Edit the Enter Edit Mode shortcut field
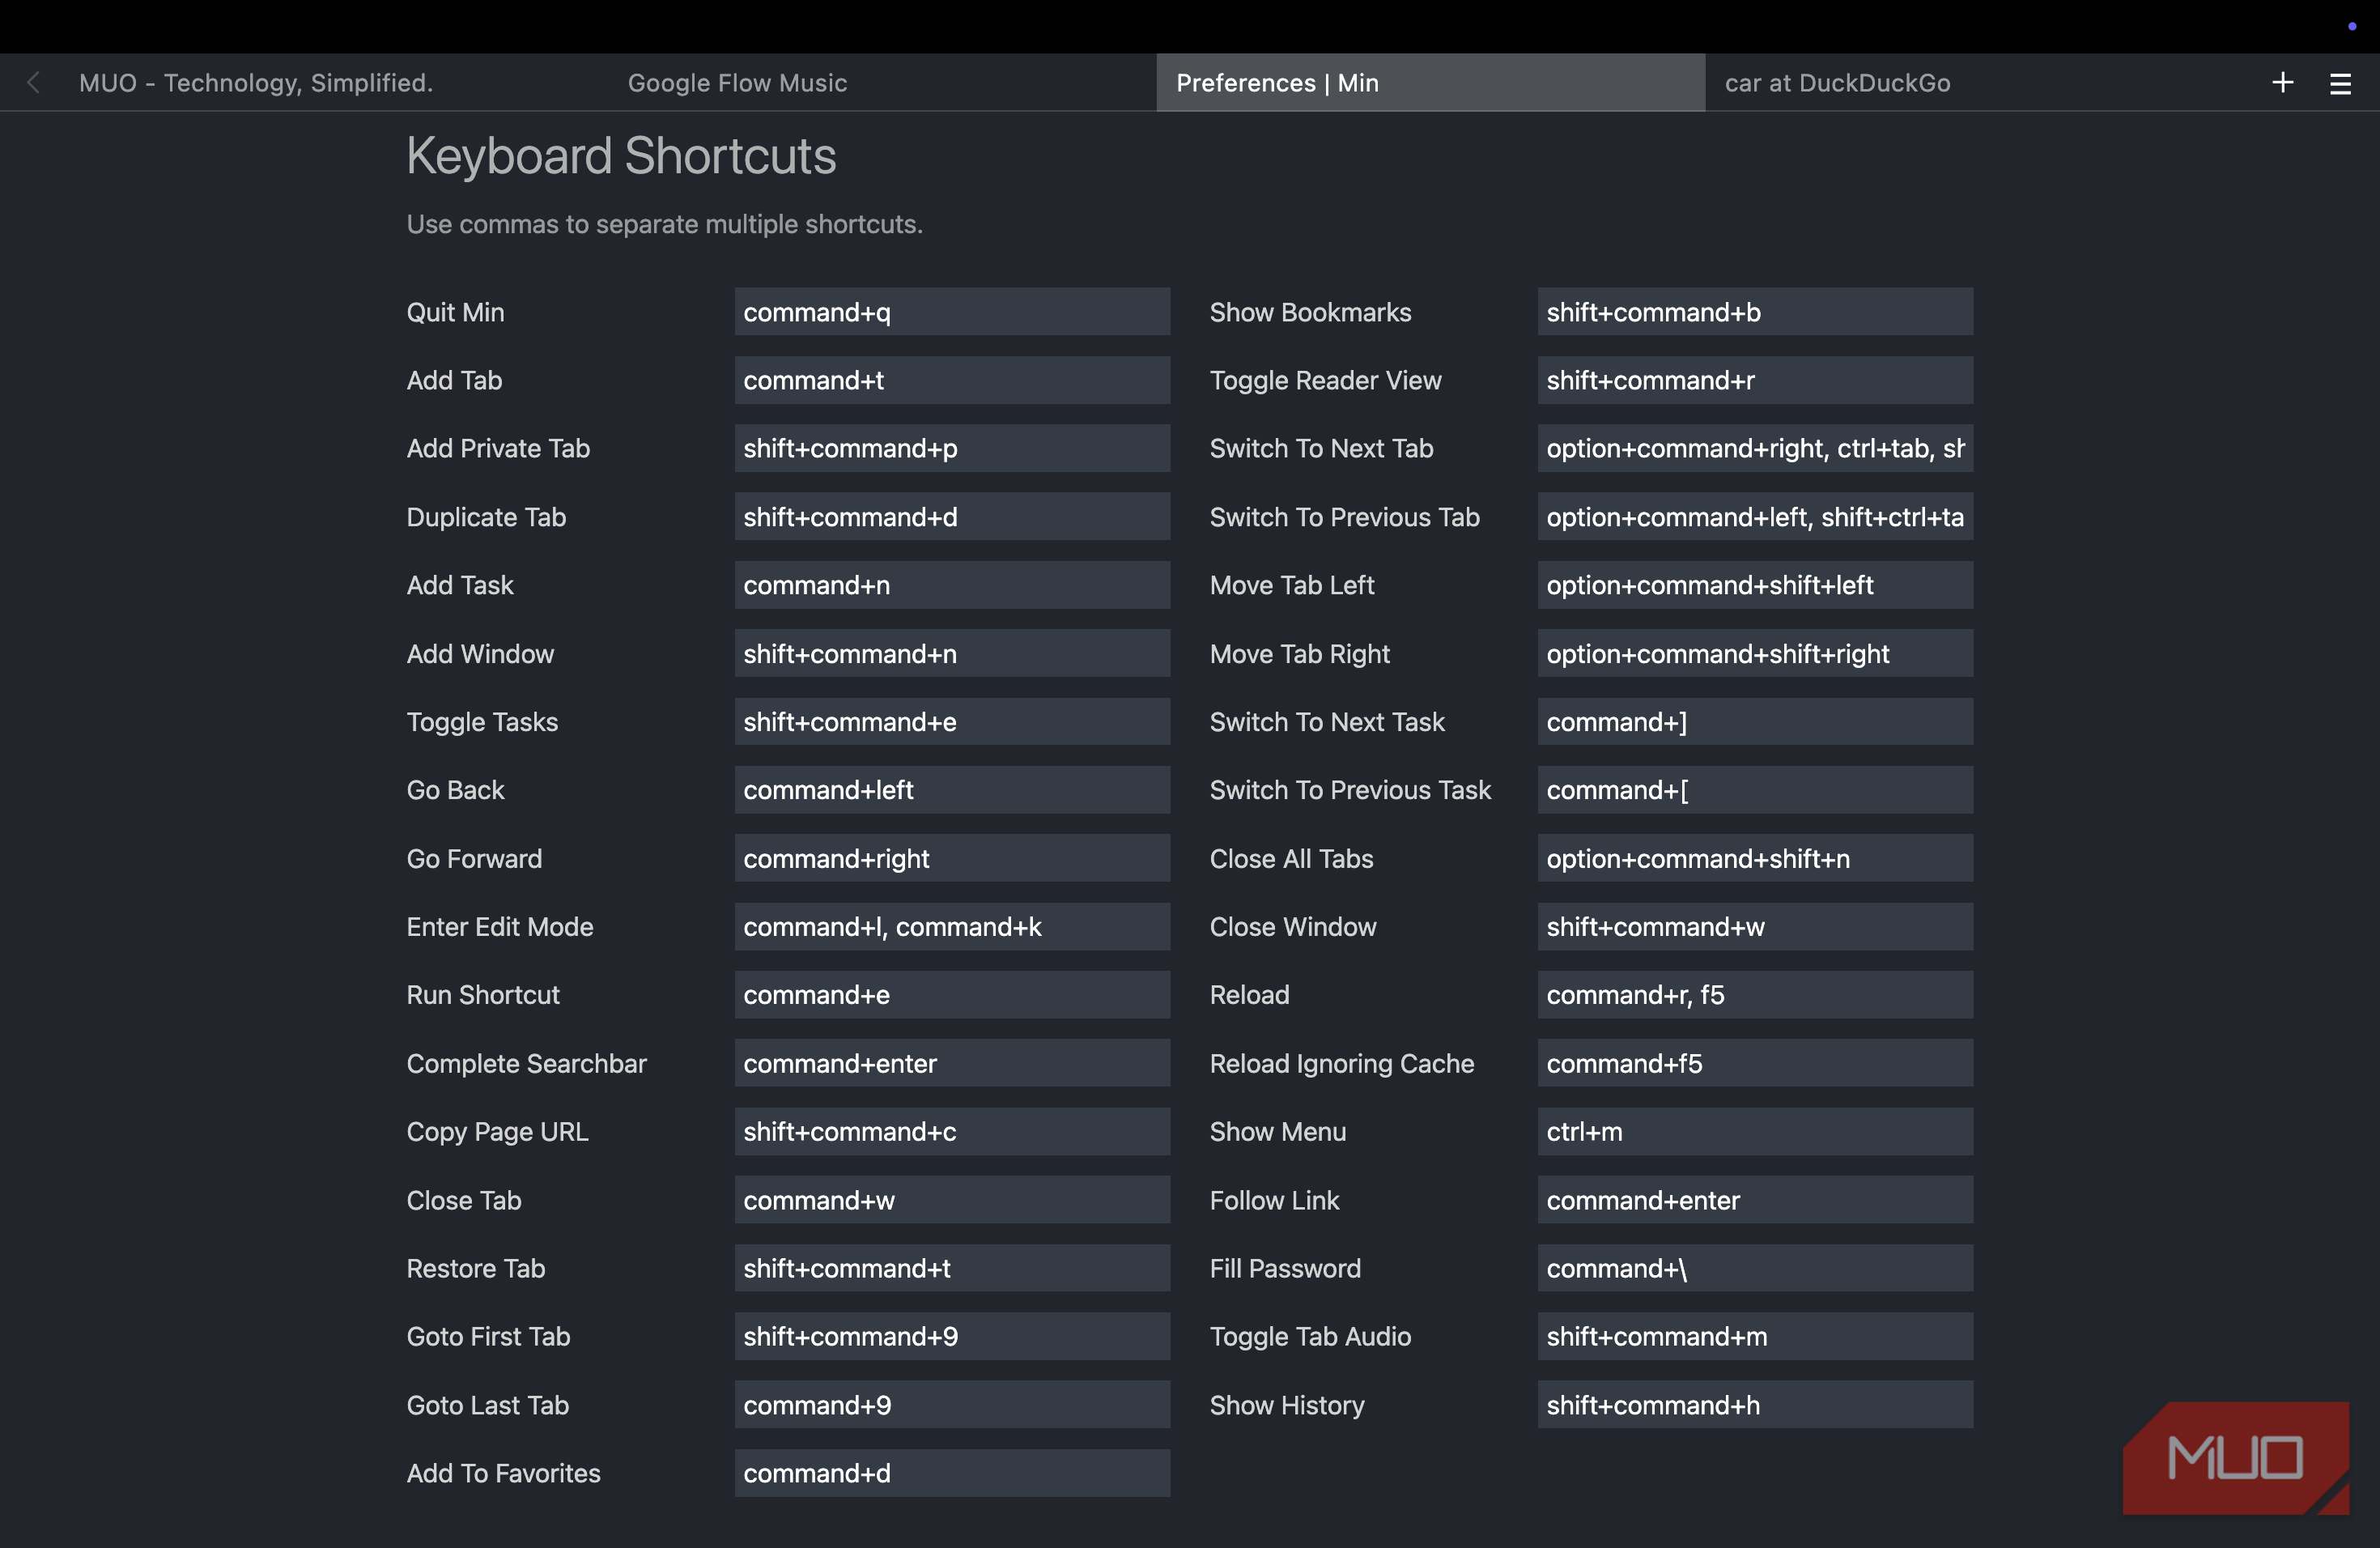This screenshot has height=1548, width=2380. pyautogui.click(x=952, y=927)
